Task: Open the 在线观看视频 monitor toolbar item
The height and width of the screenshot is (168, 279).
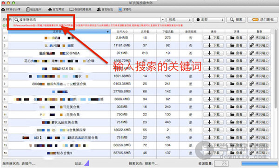Action: click(x=80, y=9)
